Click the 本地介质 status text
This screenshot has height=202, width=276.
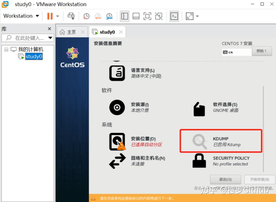[140, 110]
